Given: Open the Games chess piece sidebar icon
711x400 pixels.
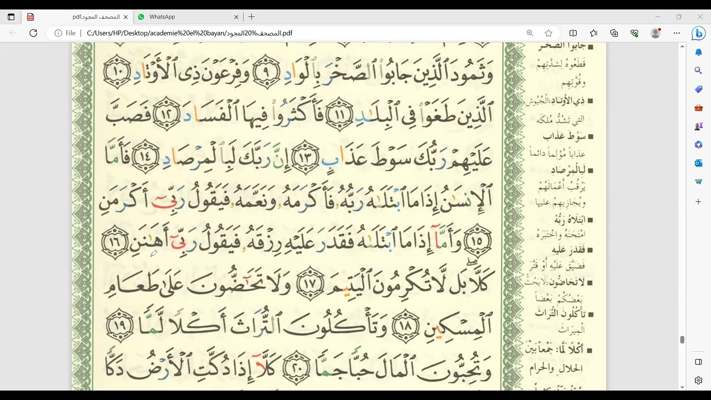Looking at the screenshot, I should 699,126.
